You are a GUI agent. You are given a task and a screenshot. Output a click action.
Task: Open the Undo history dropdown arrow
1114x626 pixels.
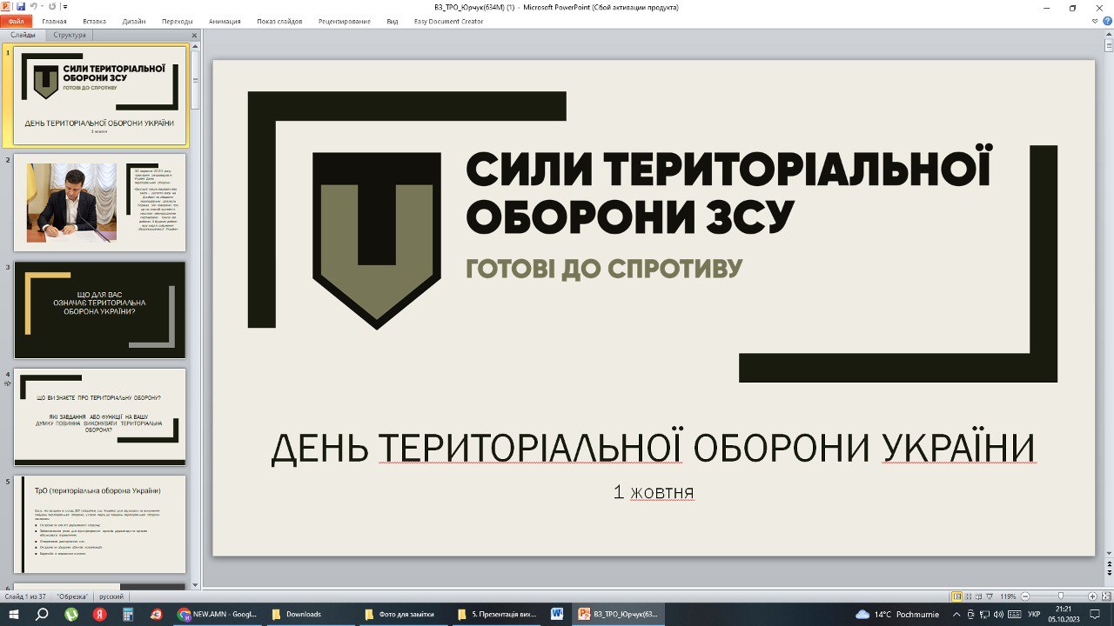point(42,7)
